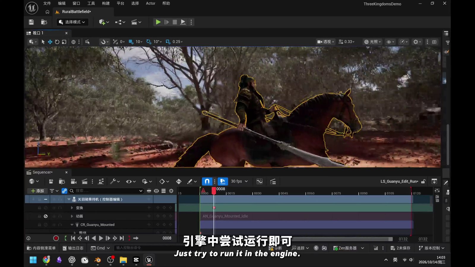Toggle world coordinate space globe icon

pos(73,42)
